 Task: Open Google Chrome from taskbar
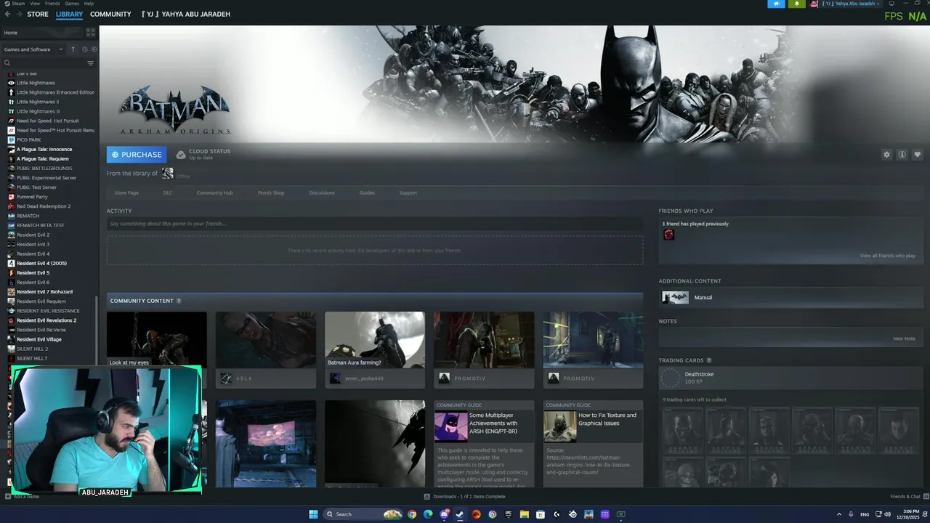tap(412, 514)
